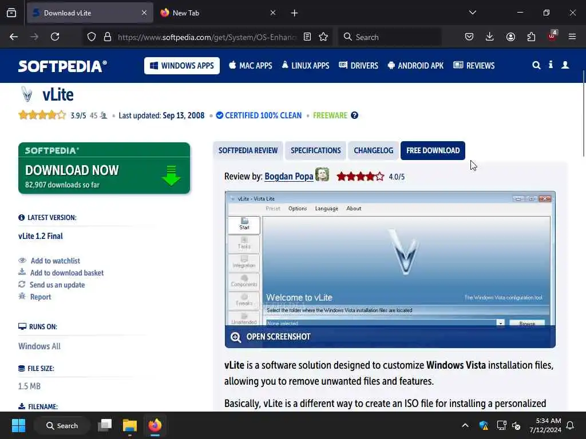Open Task View on the taskbar
586x439 pixels.
click(105, 425)
